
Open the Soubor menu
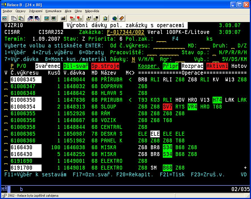[7, 11]
